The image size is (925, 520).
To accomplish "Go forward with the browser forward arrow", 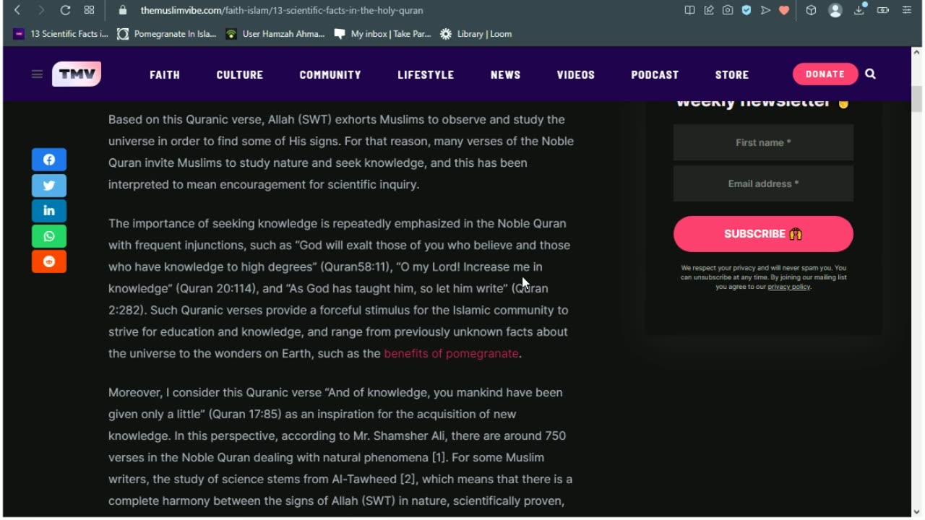I will click(x=41, y=10).
